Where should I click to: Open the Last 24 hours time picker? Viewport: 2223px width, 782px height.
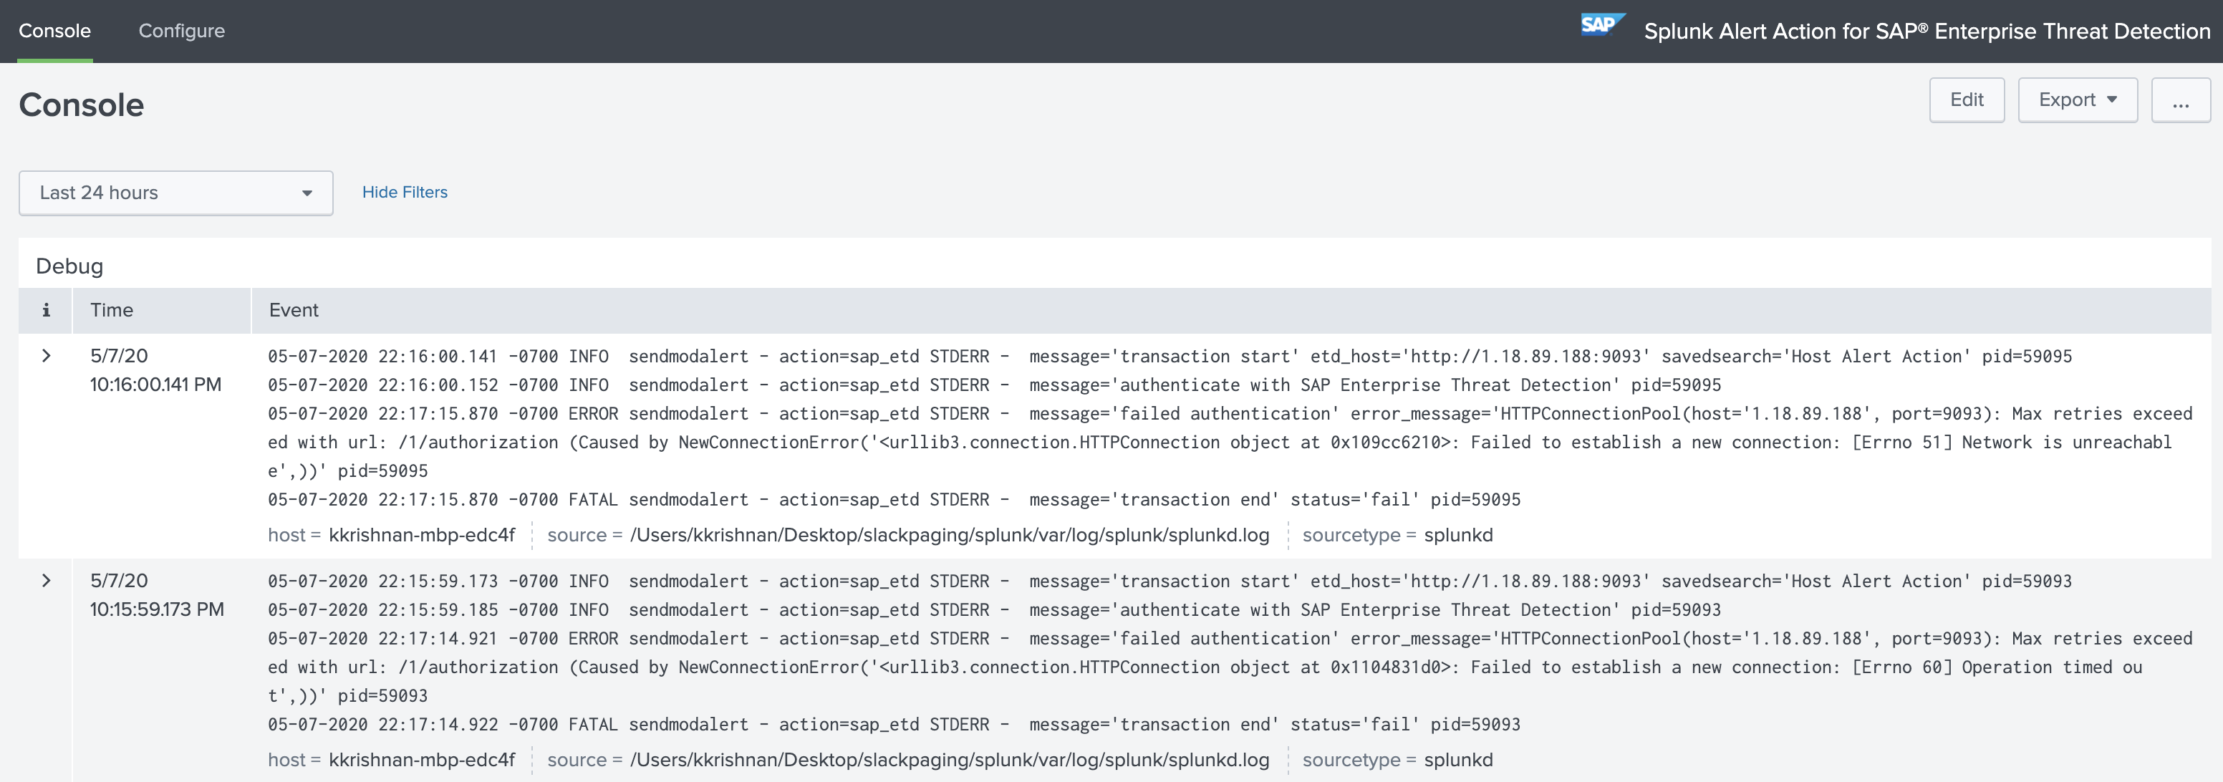click(x=175, y=193)
